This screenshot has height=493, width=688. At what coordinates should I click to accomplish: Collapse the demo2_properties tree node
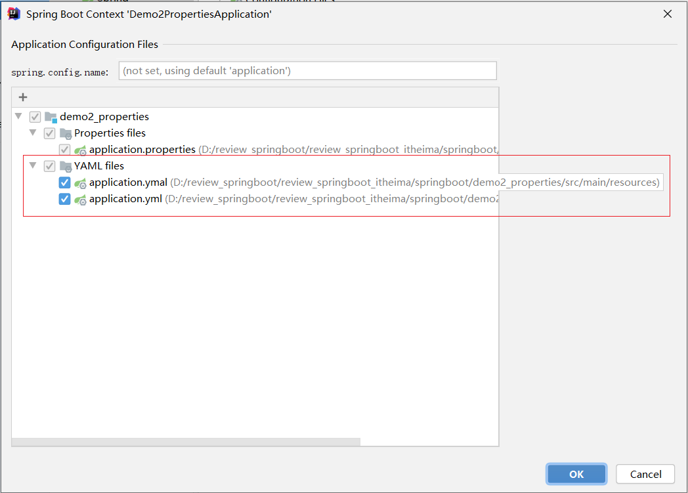(18, 116)
